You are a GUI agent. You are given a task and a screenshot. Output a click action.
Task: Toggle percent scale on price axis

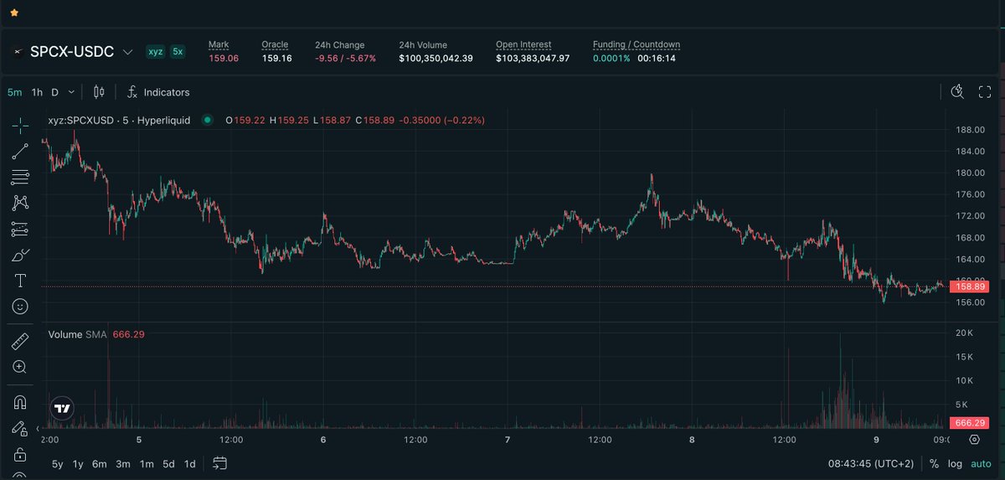point(934,464)
